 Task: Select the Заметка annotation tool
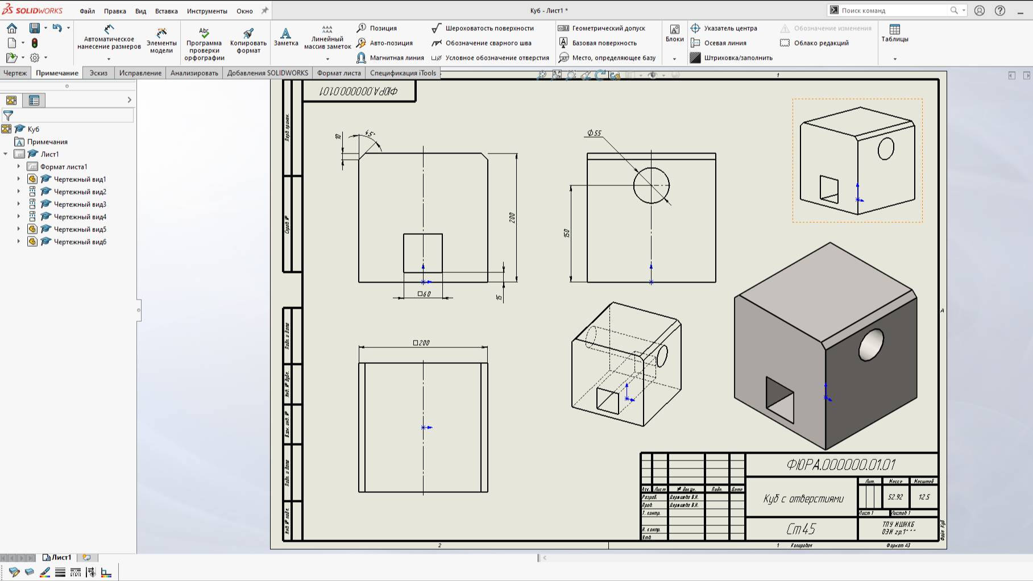285,37
